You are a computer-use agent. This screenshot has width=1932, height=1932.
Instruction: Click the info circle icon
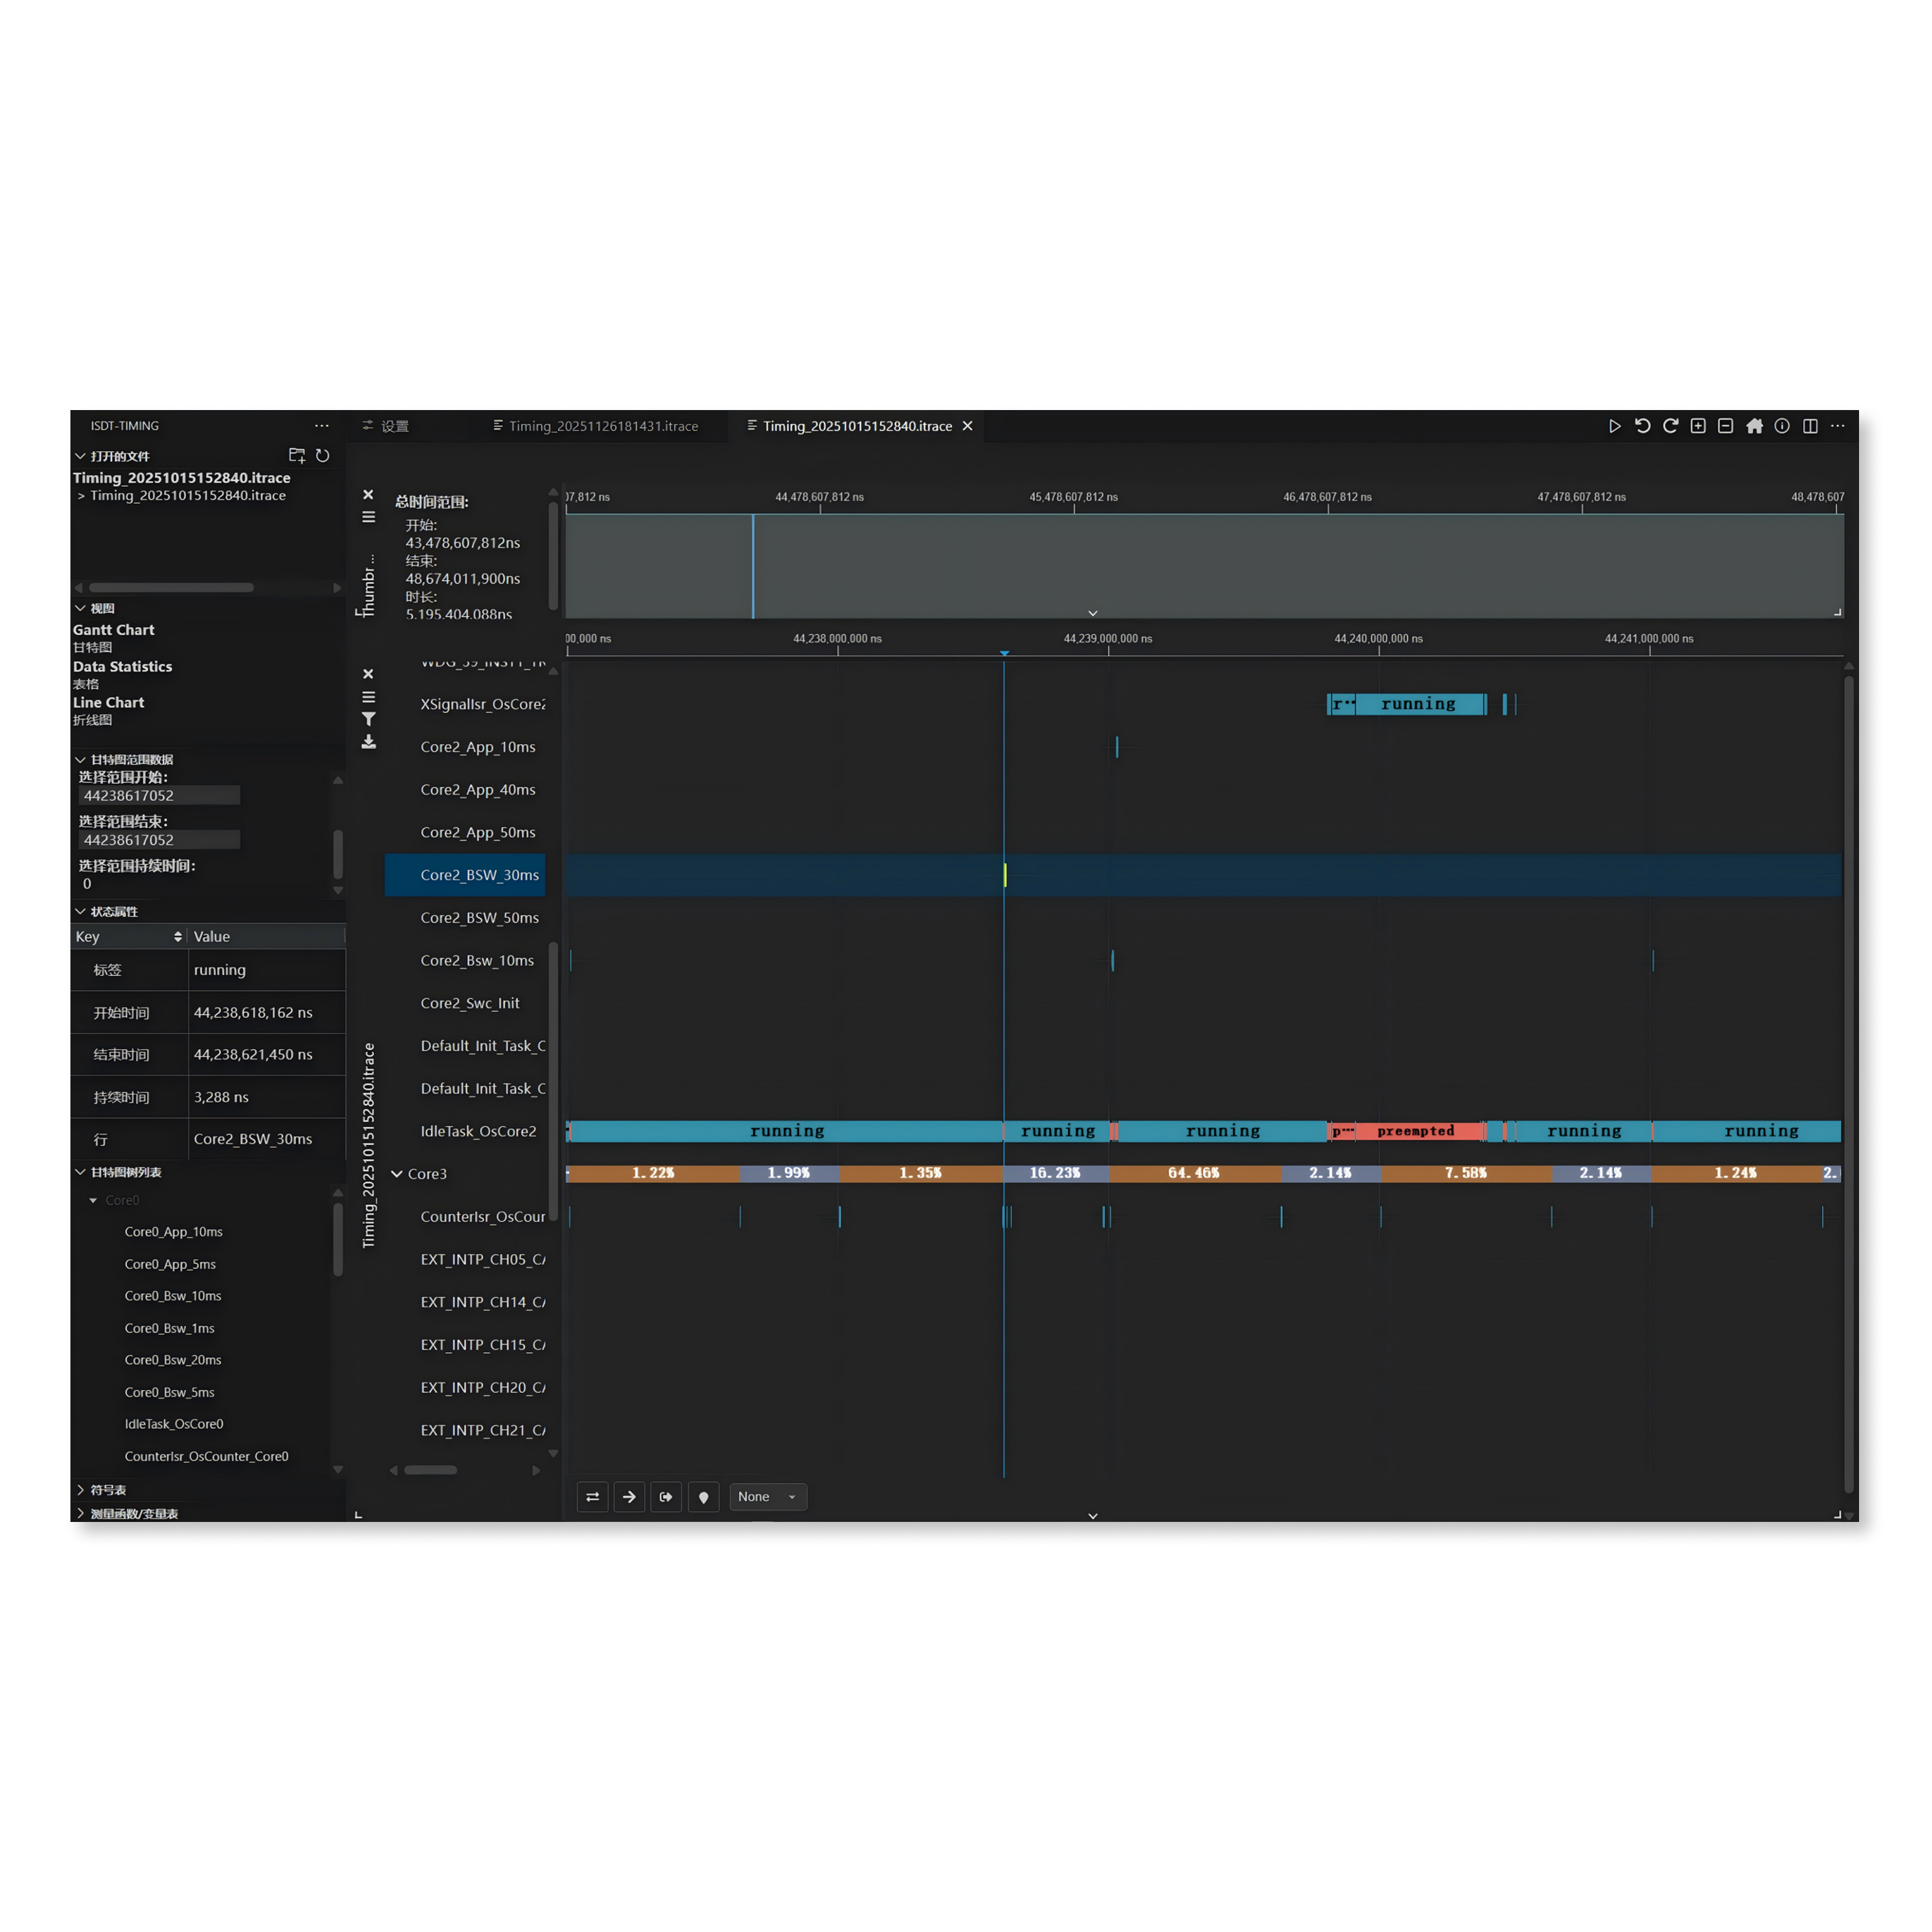1782,426
